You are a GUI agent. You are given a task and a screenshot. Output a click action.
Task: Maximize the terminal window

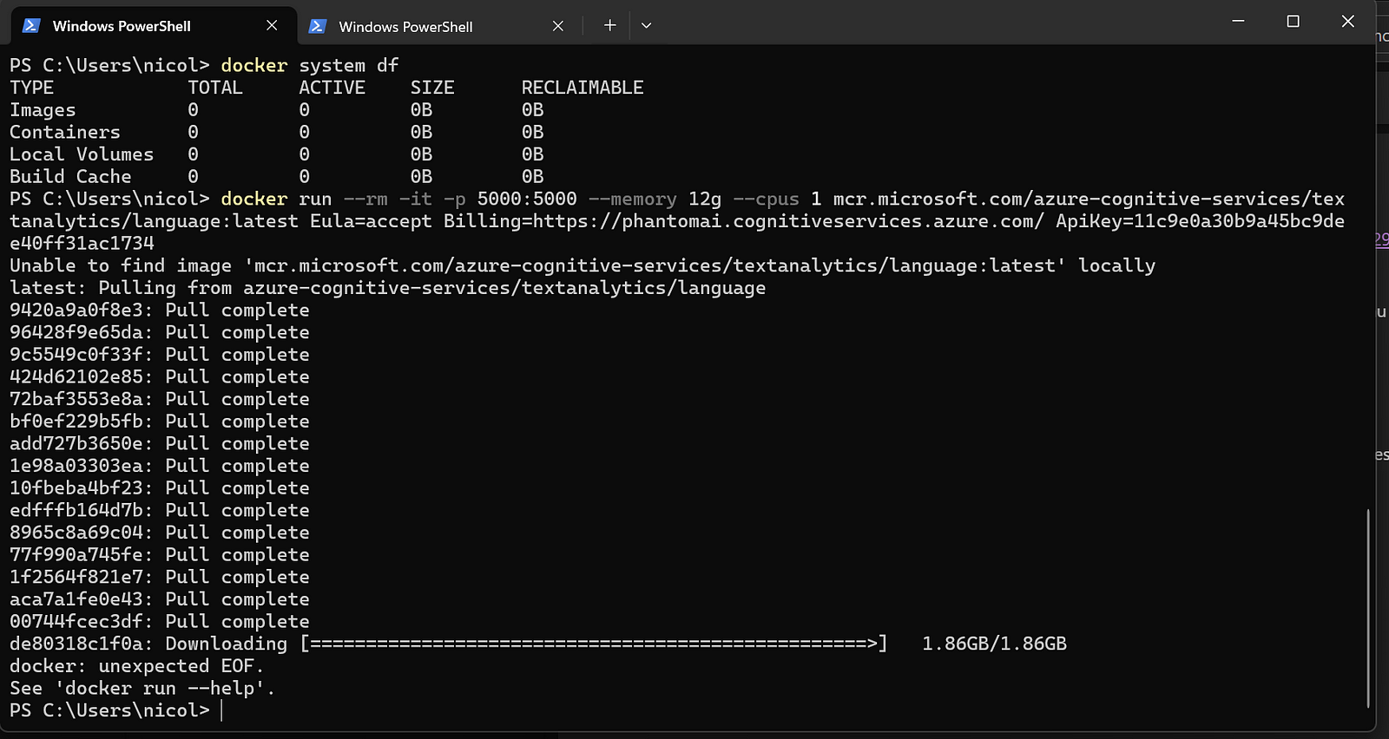point(1294,21)
